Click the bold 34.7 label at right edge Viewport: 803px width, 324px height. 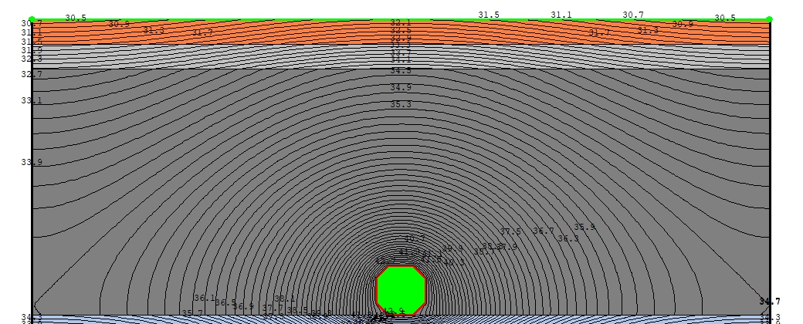(x=770, y=302)
